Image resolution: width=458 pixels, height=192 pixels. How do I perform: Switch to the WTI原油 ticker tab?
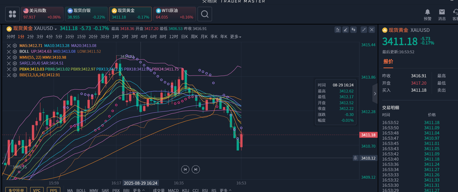175,14
